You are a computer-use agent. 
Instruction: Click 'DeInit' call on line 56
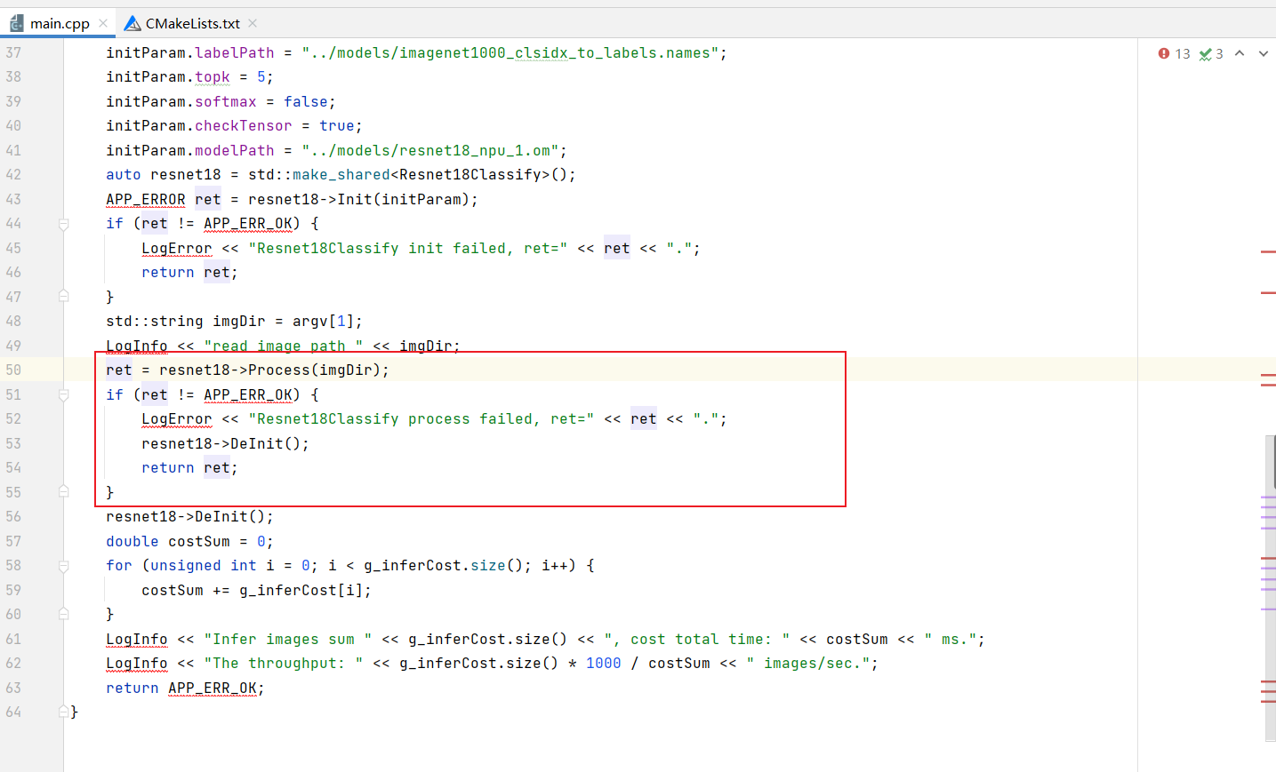tap(221, 517)
